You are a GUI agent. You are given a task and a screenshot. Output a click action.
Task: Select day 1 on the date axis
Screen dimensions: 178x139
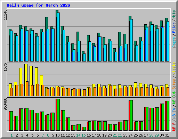(11, 135)
